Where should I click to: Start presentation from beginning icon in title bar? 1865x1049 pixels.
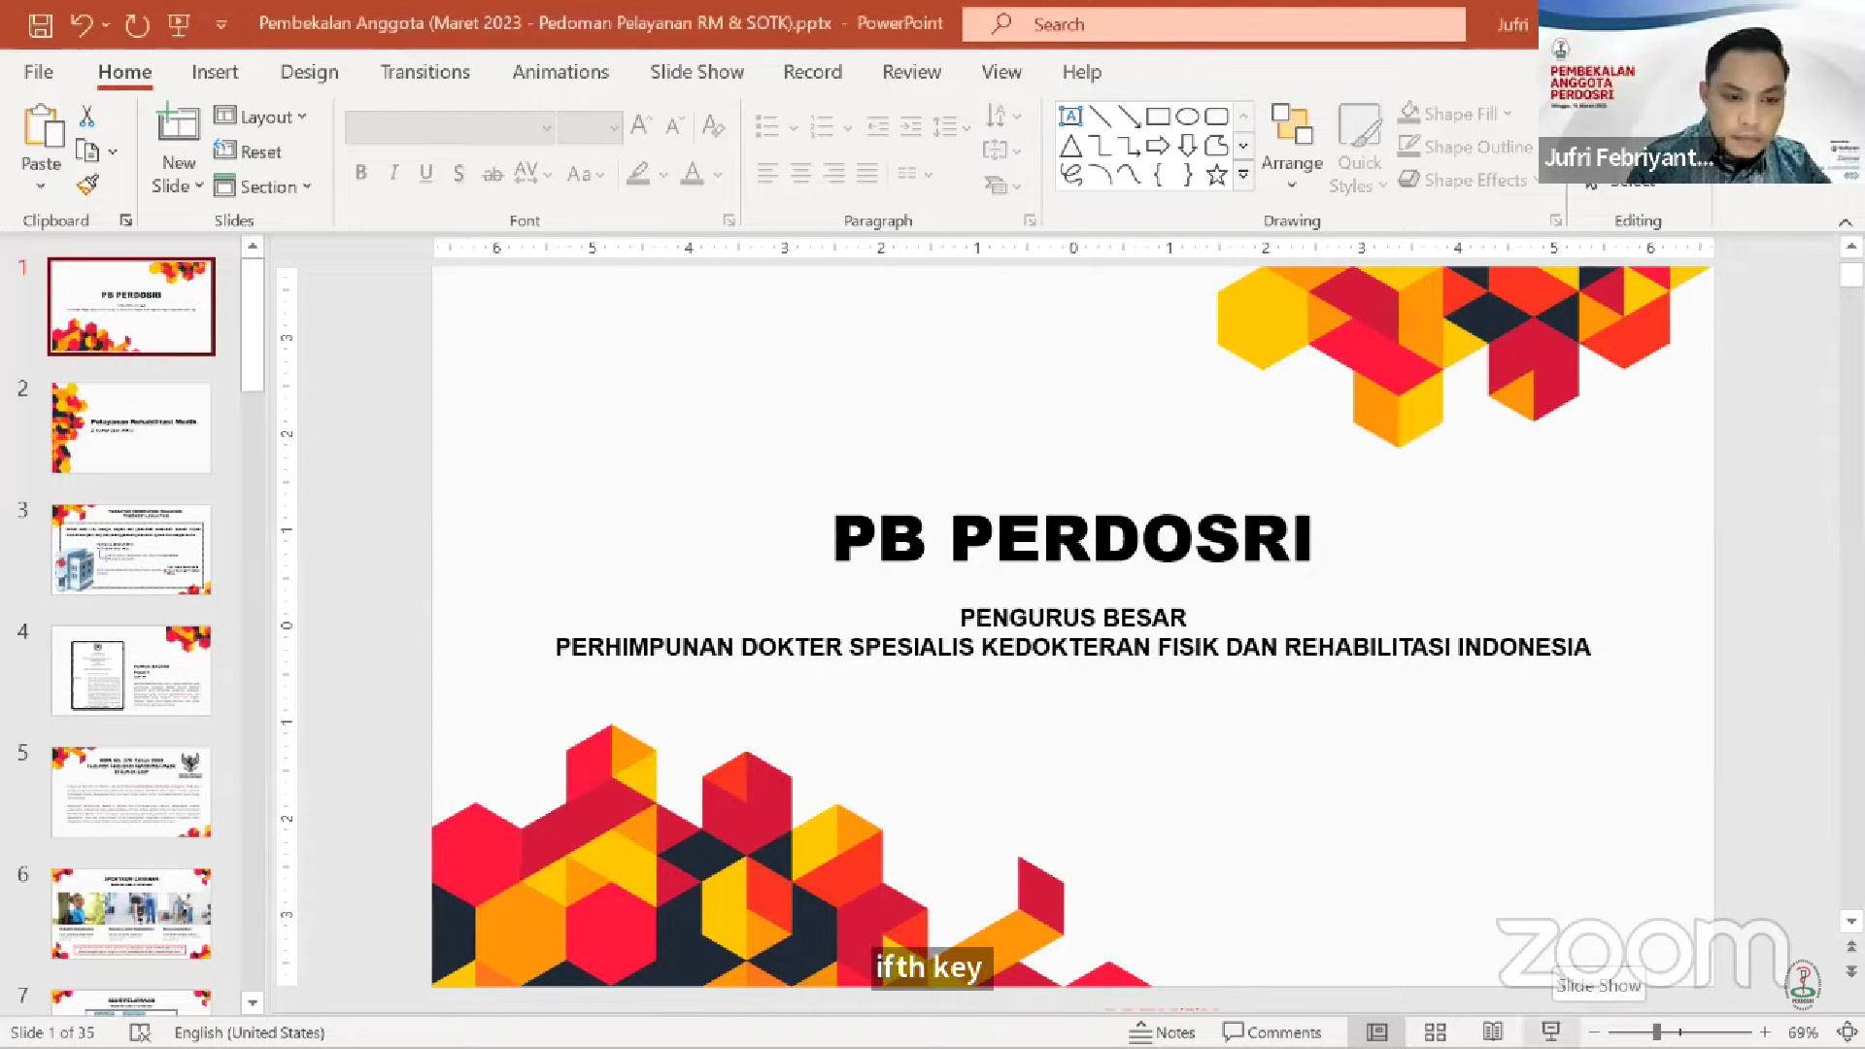point(179,25)
